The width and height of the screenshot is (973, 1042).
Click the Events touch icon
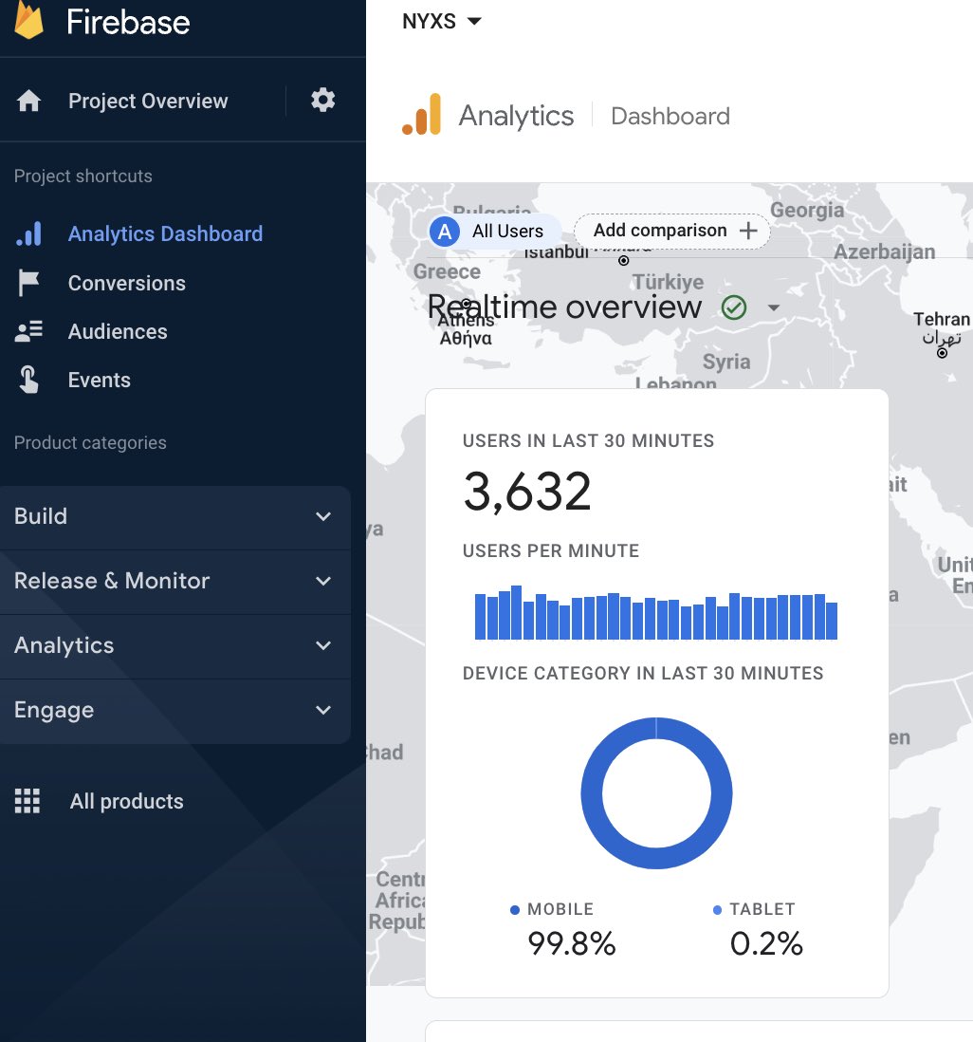click(28, 381)
